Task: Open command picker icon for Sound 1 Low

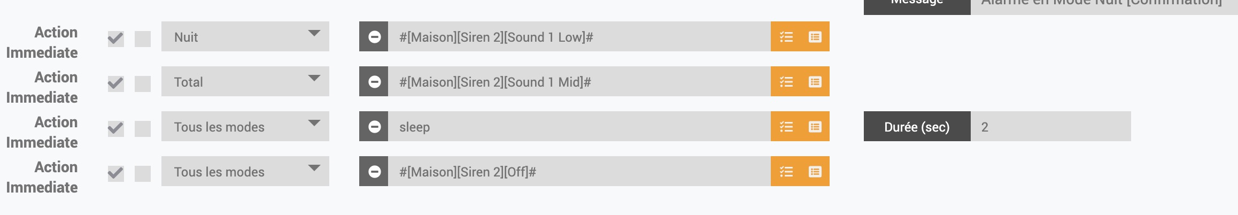Action: (815, 36)
